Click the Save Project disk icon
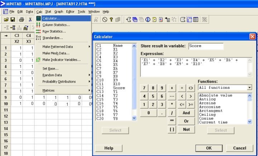 pos(13,19)
